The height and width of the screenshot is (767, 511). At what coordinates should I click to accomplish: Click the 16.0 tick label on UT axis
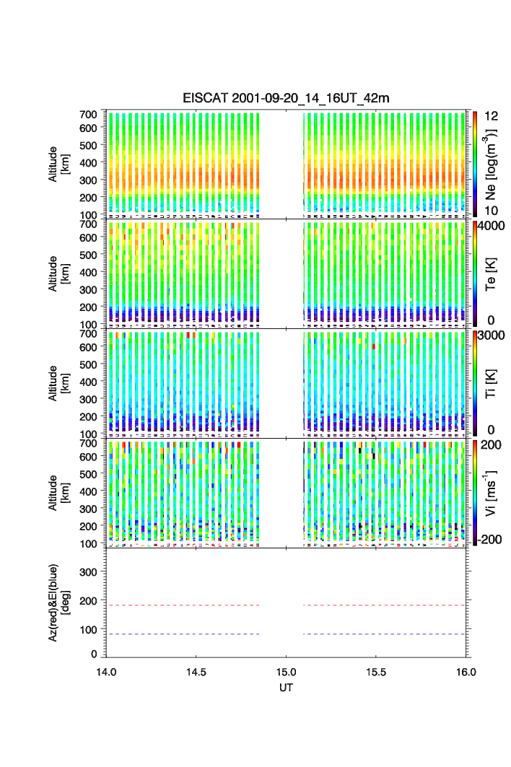pyautogui.click(x=466, y=672)
